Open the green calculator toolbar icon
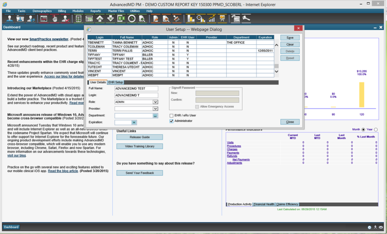The width and height of the screenshot is (387, 234). pyautogui.click(x=78, y=19)
